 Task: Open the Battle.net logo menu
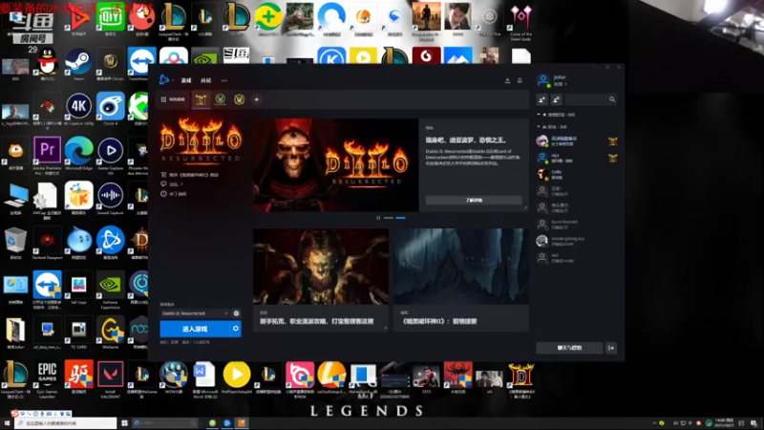click(x=164, y=80)
